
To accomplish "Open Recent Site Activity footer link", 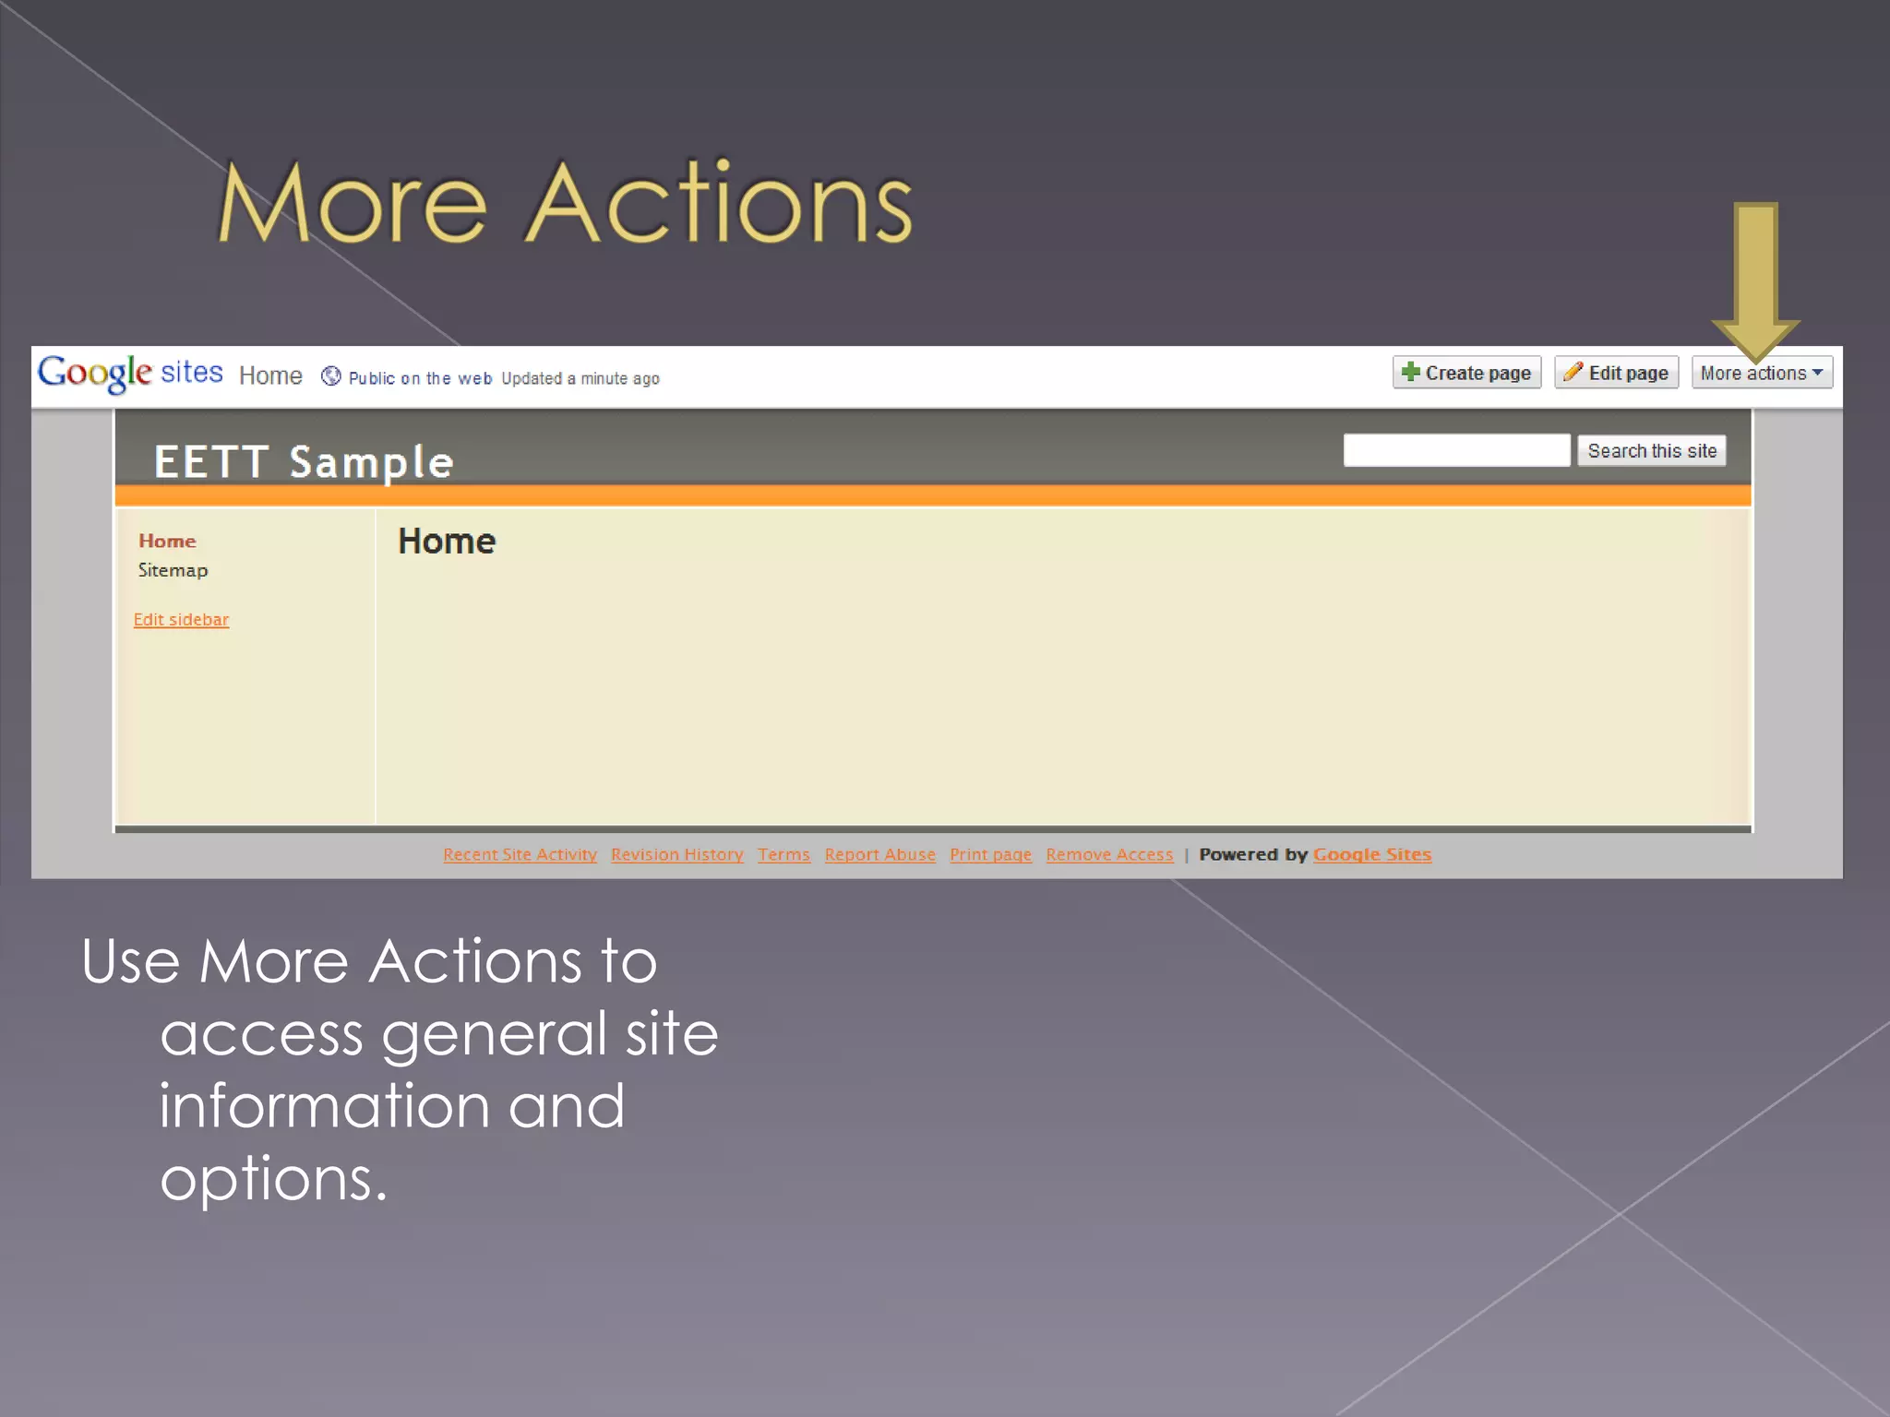I will coord(520,854).
